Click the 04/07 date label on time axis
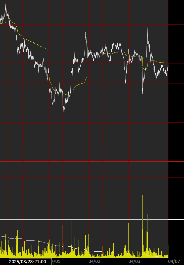Screen dimensions: 184x265 coord(174,262)
